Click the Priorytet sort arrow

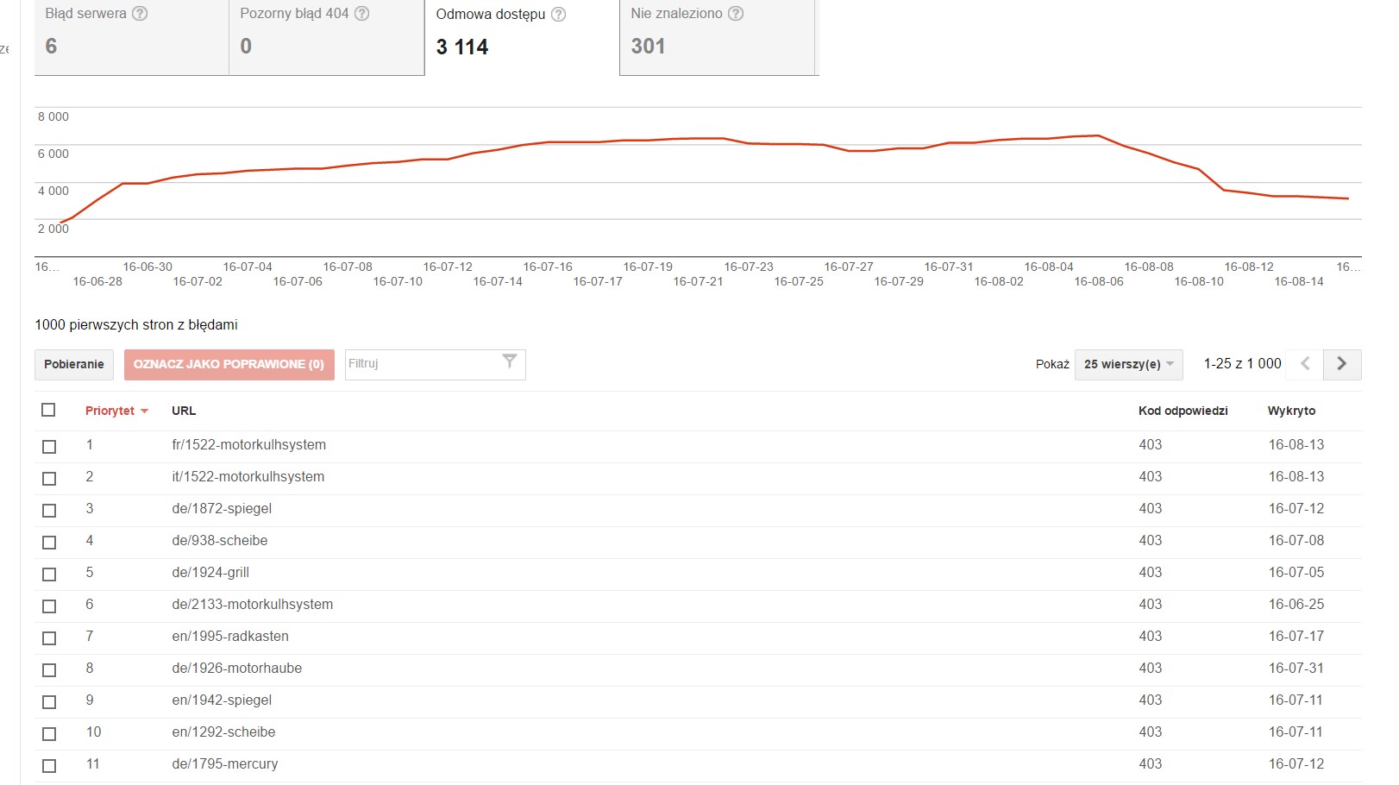pyautogui.click(x=144, y=411)
